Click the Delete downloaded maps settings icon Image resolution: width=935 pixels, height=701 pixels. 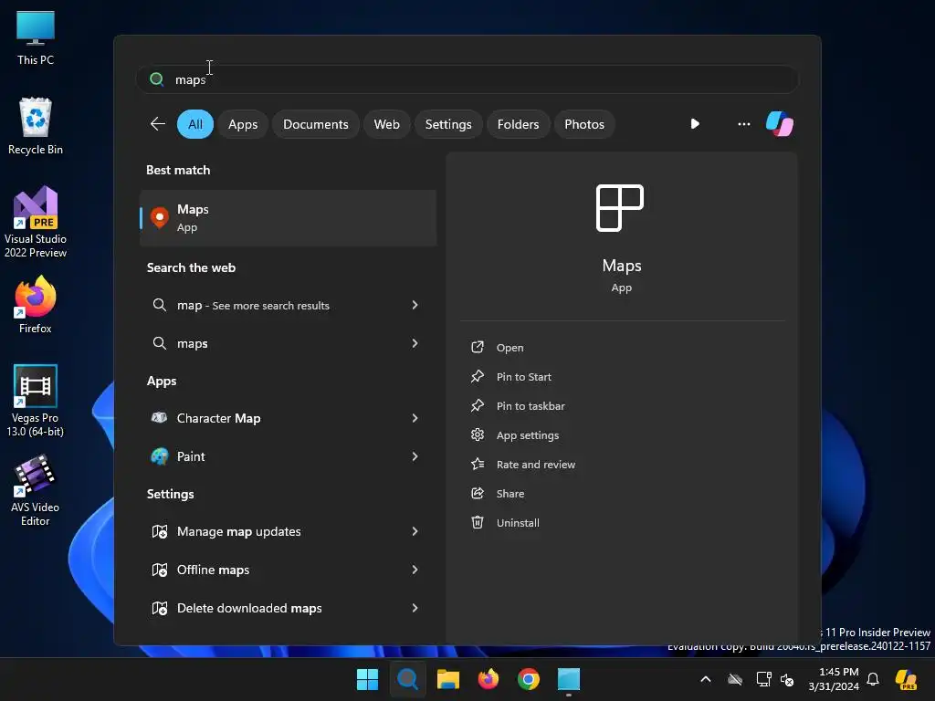159,608
